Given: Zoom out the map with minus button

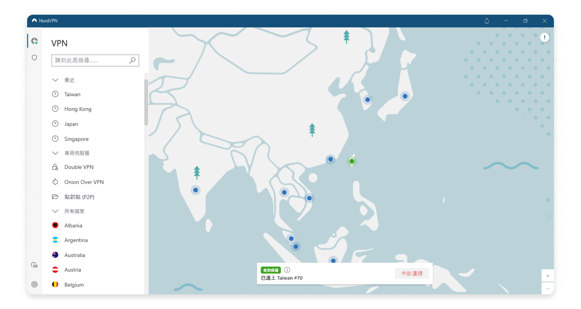Looking at the screenshot, I should click(x=548, y=289).
